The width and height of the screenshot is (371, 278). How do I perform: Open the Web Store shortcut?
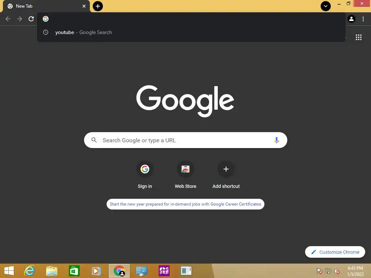(185, 175)
